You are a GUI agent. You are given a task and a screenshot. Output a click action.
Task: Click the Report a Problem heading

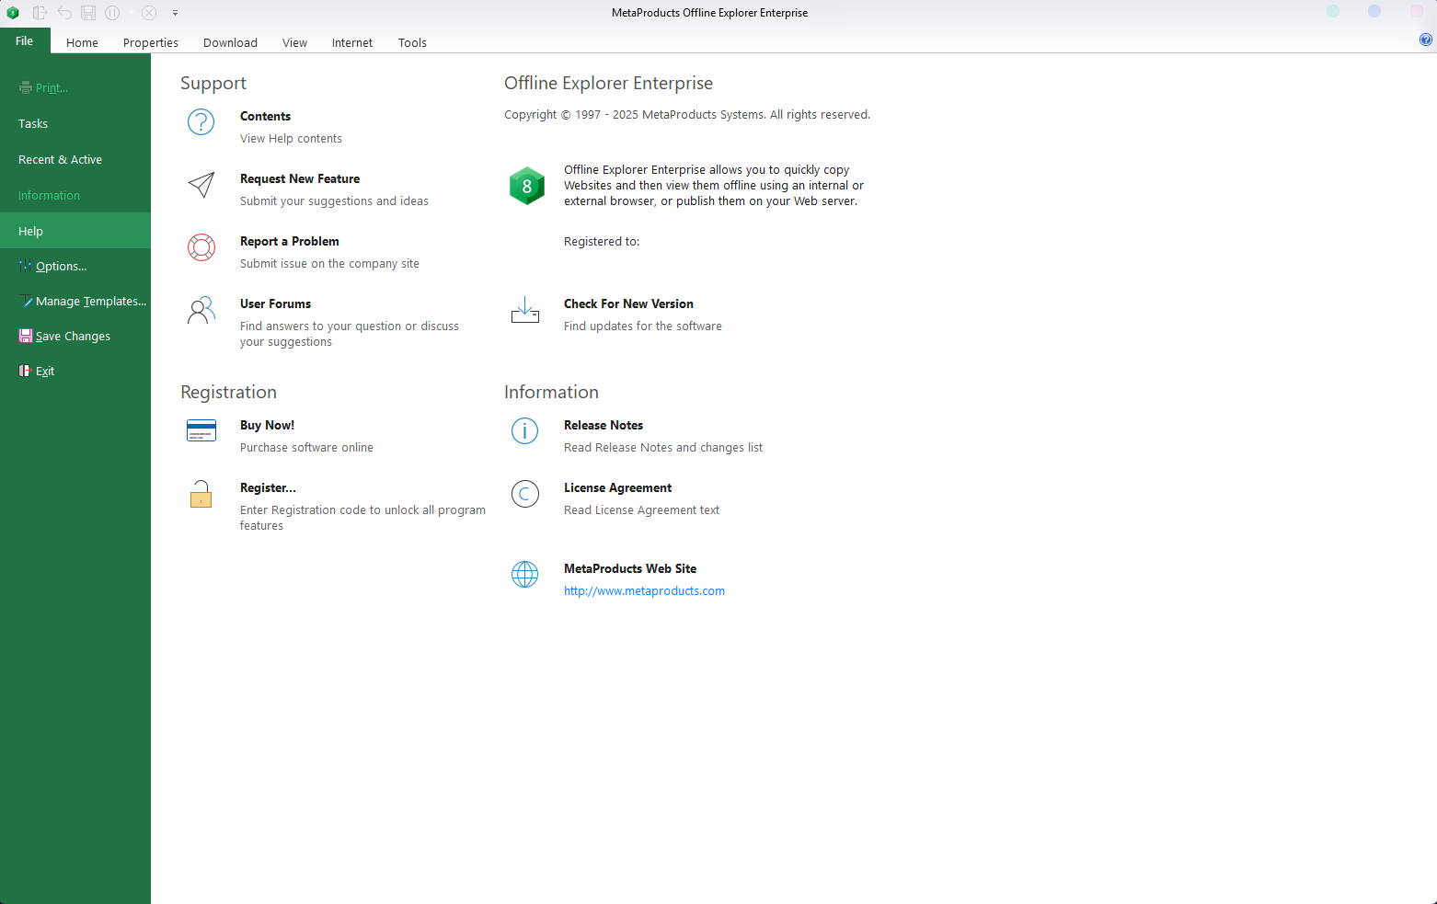click(290, 242)
